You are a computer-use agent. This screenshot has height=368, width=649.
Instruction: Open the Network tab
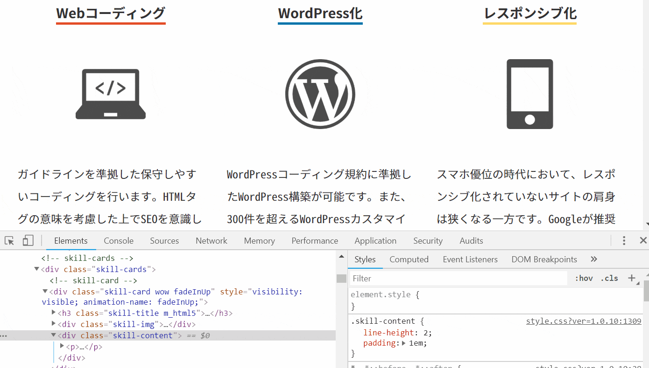pos(212,241)
